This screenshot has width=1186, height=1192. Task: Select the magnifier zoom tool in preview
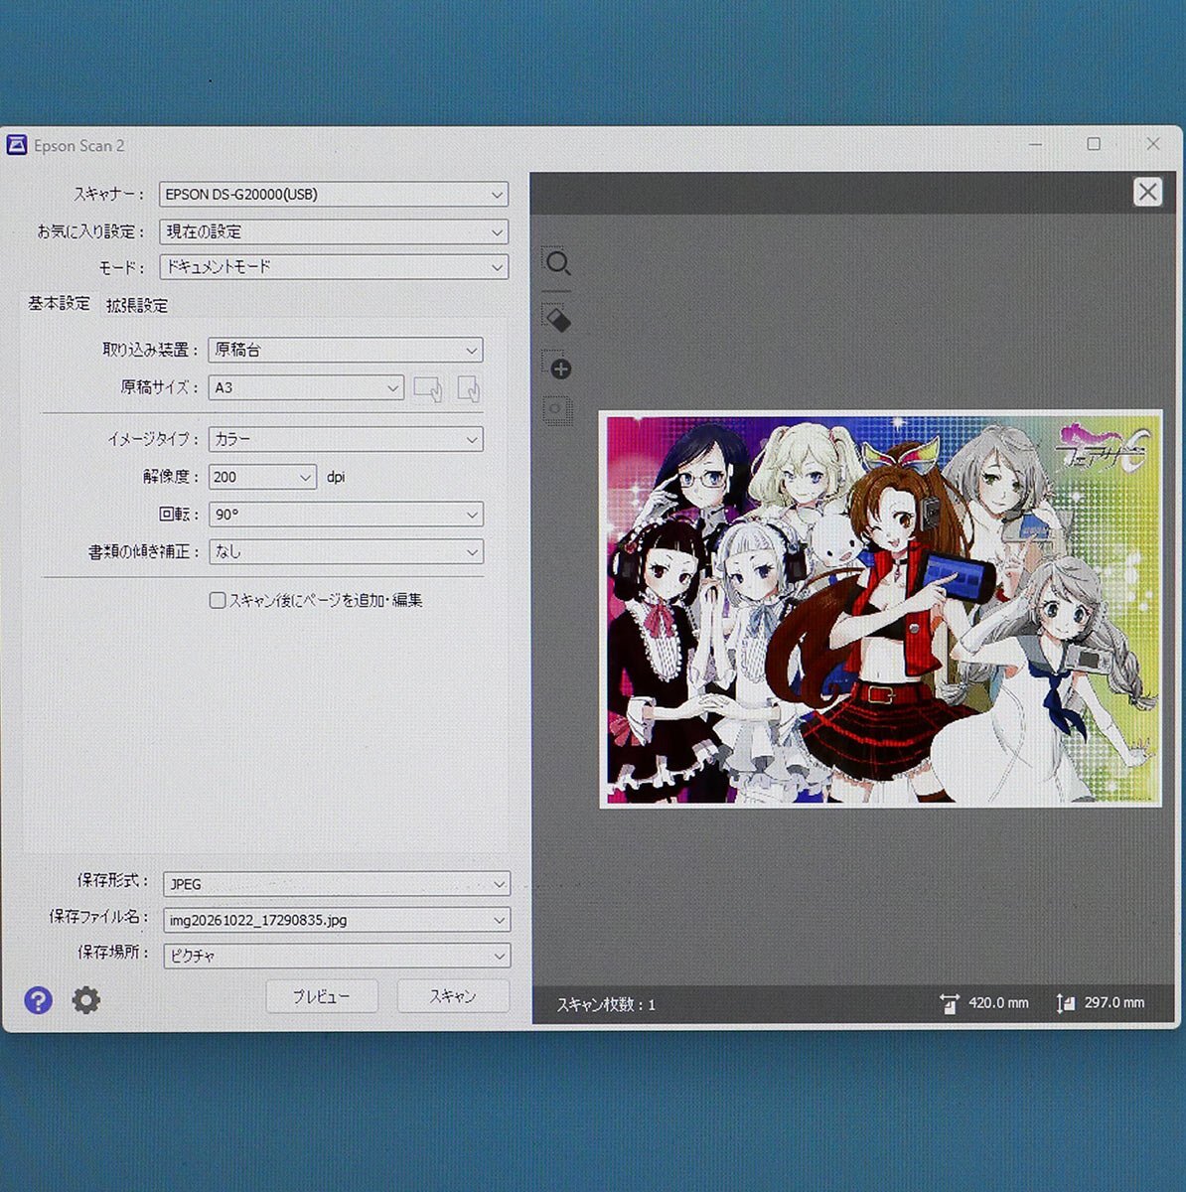[558, 263]
